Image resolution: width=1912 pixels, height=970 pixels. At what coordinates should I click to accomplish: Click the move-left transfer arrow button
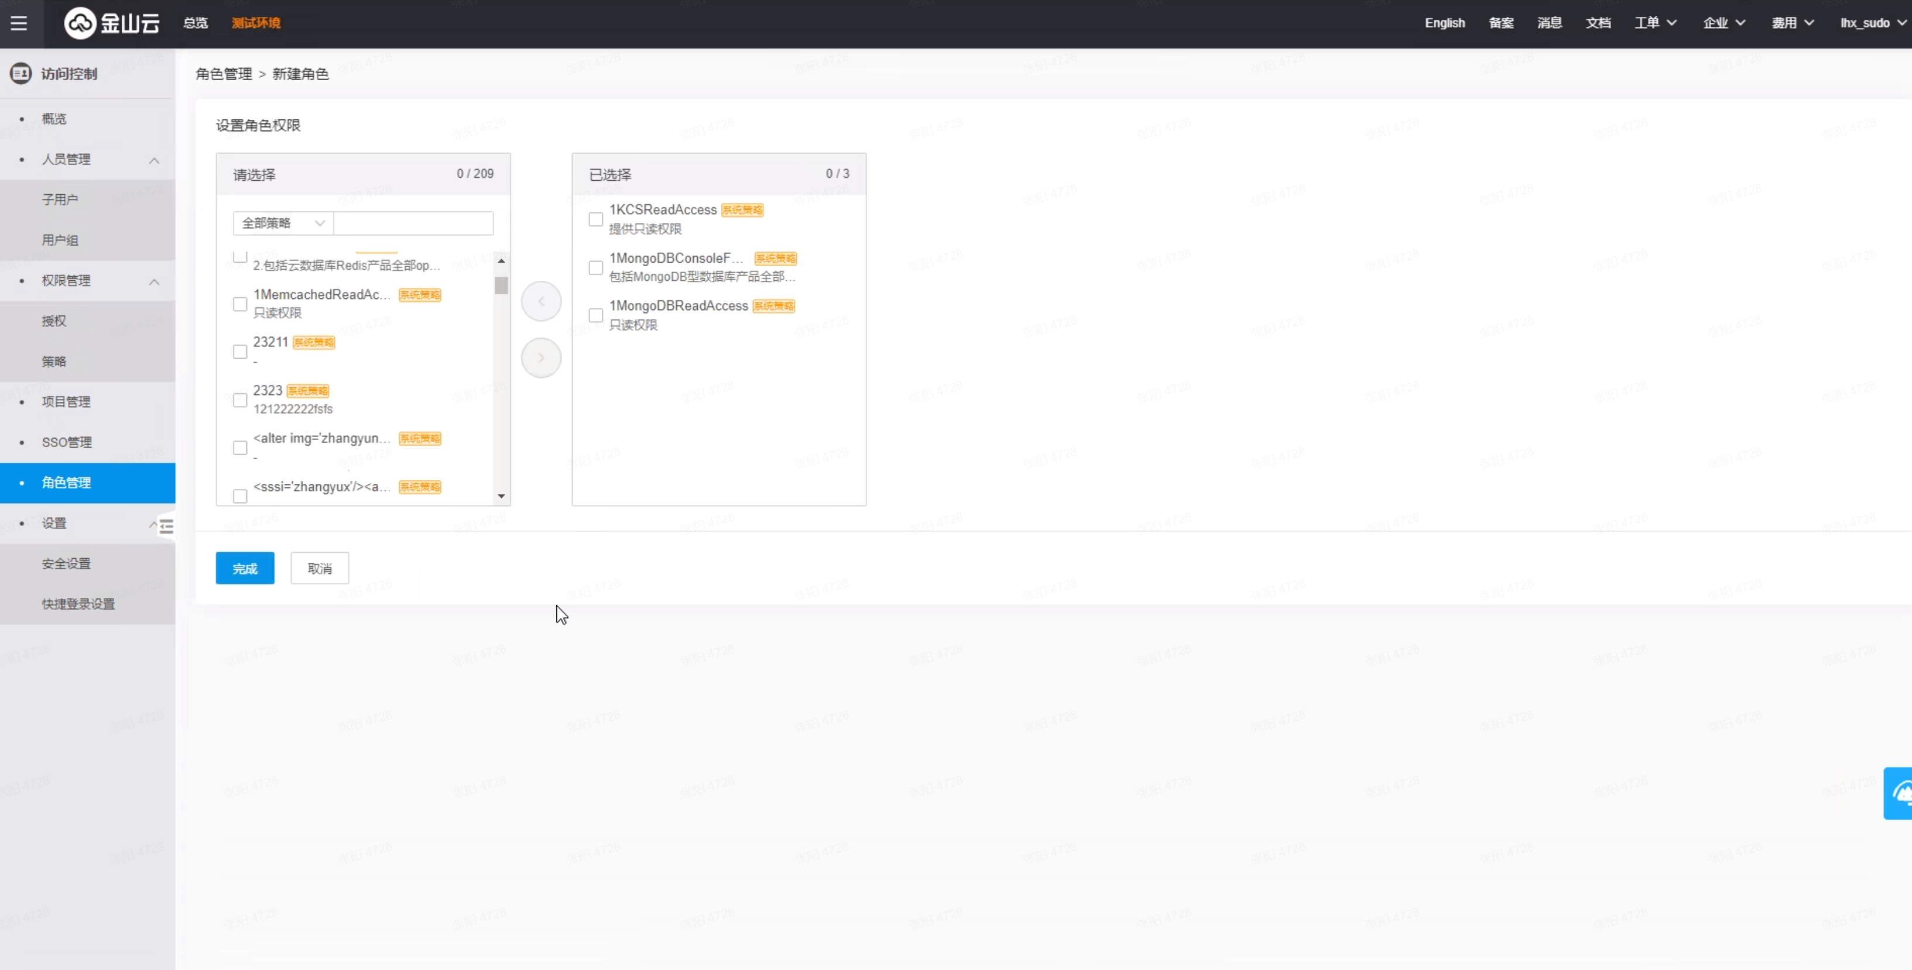(x=541, y=301)
